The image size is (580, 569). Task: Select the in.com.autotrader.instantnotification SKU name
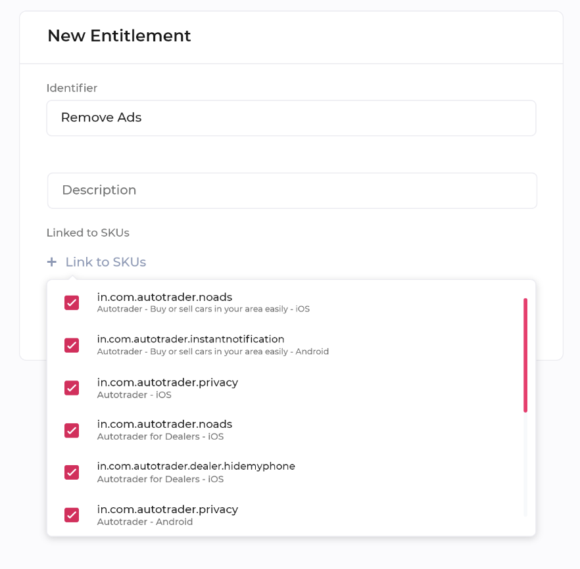[x=191, y=339]
